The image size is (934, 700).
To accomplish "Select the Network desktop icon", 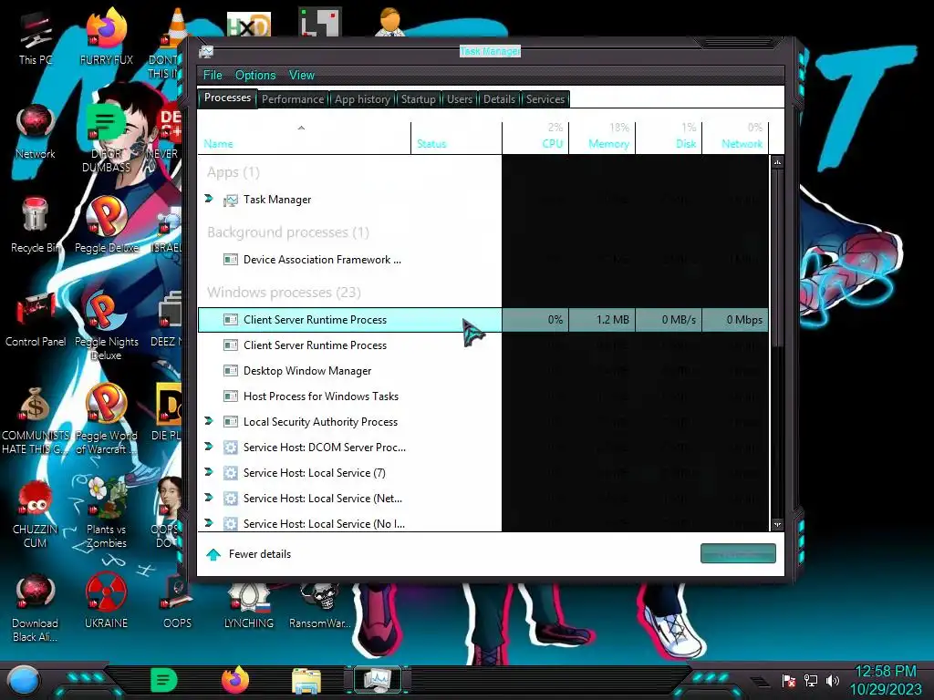I will 36,131.
